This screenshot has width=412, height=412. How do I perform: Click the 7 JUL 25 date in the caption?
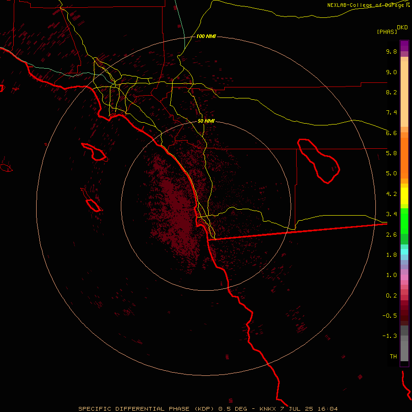297,409
